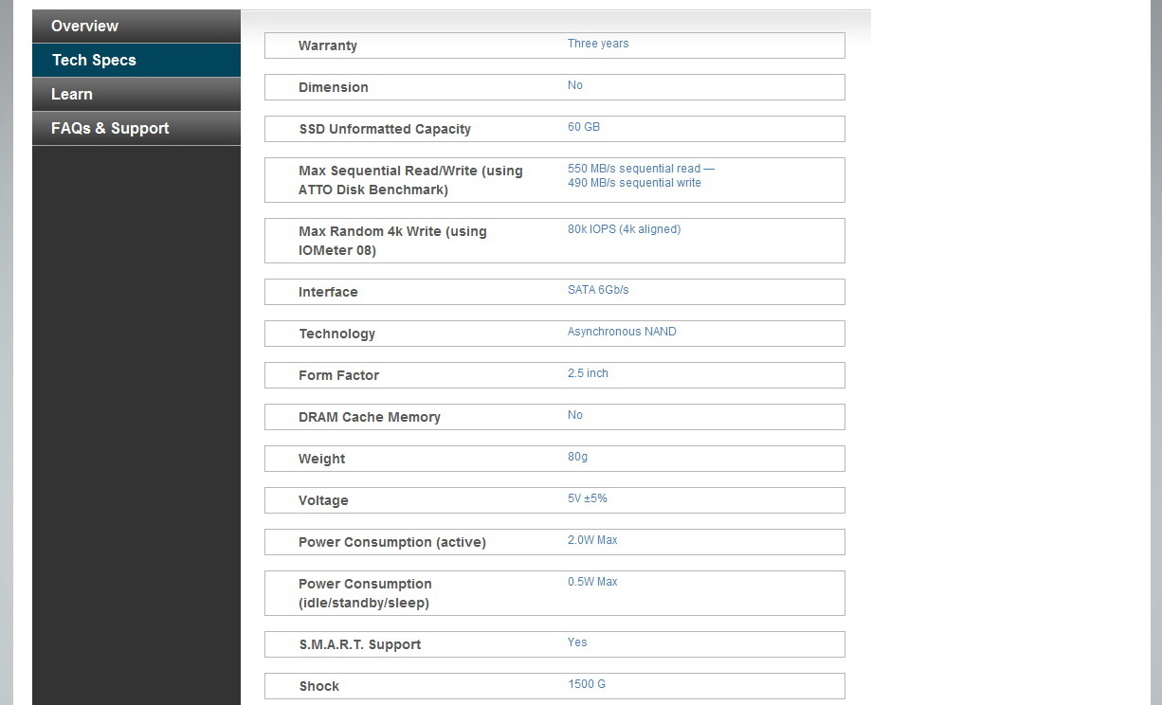The image size is (1162, 705).
Task: Select the 'Yes' S.M.A.R.T. value
Action: [x=577, y=642]
